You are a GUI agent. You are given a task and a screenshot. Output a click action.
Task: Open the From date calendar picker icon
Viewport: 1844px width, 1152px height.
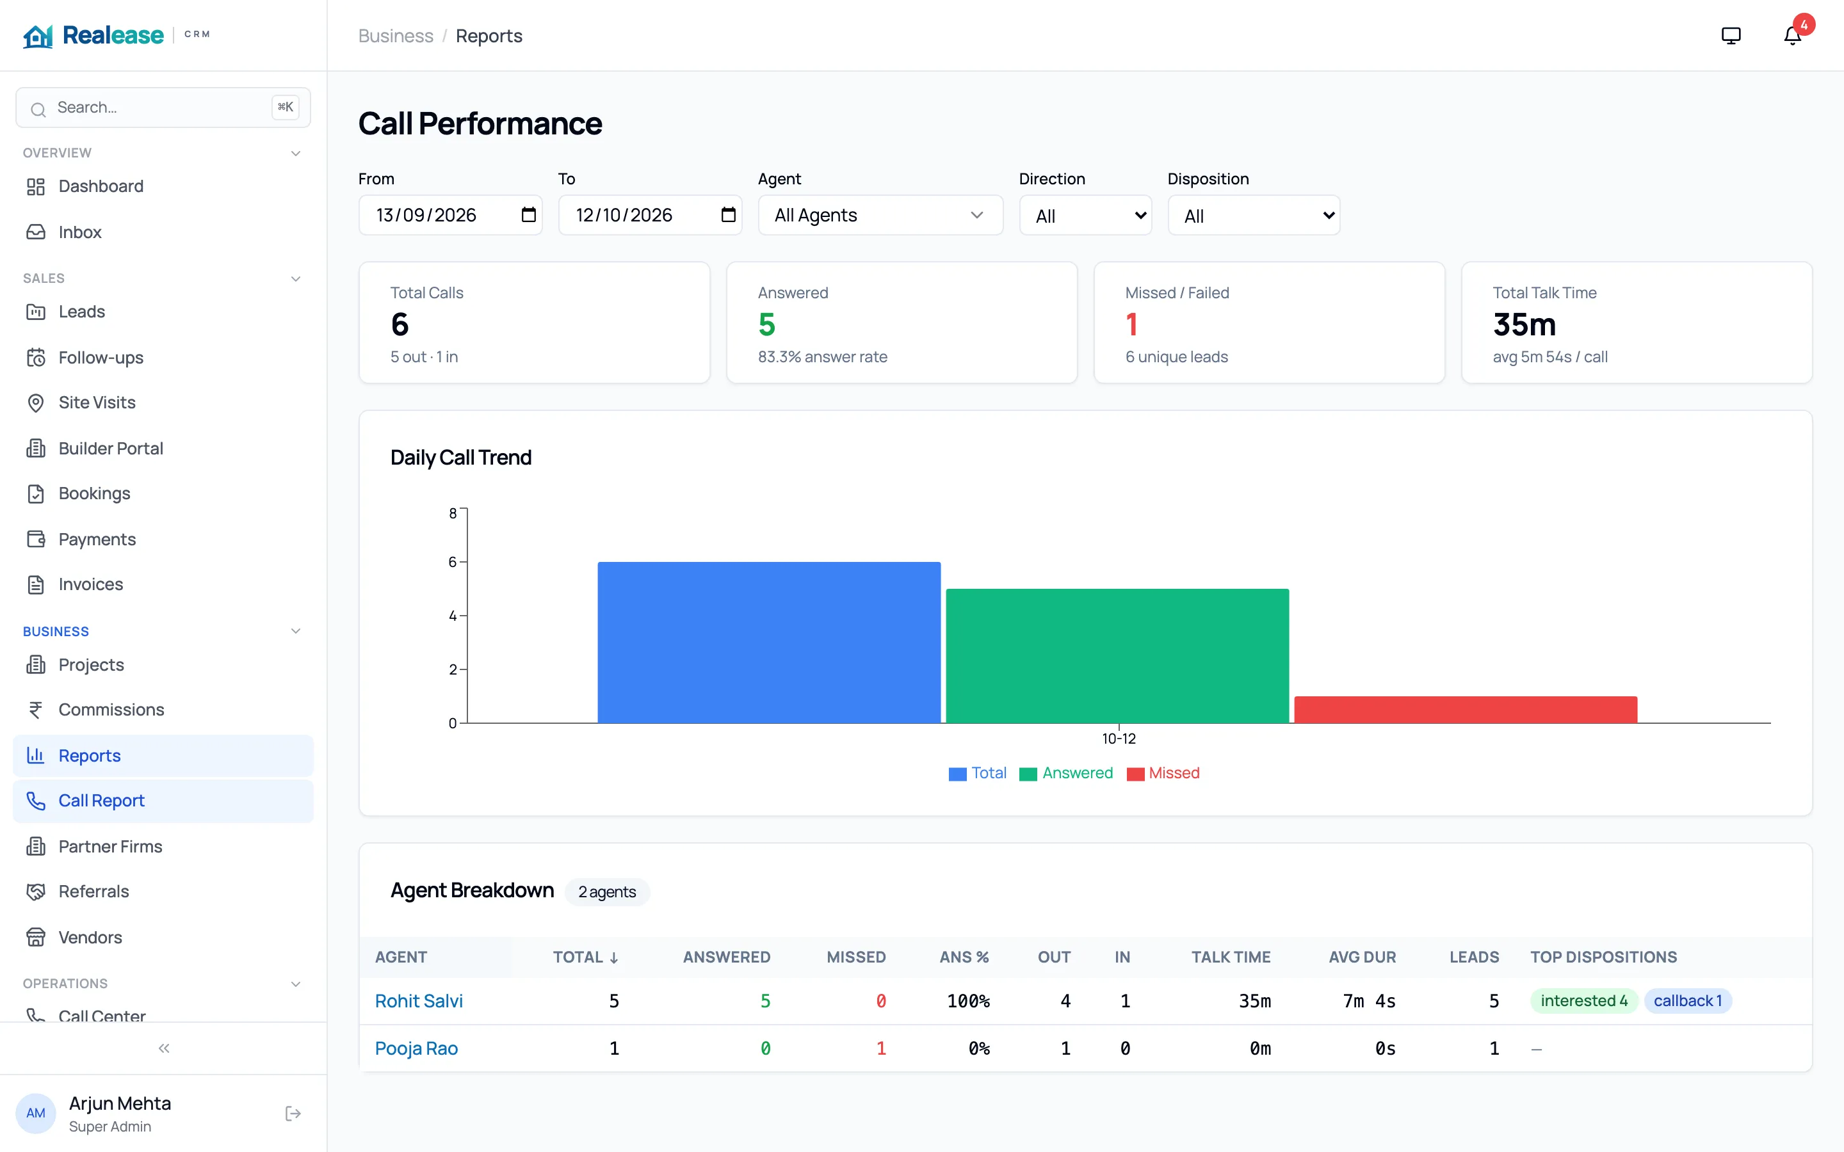pos(528,215)
